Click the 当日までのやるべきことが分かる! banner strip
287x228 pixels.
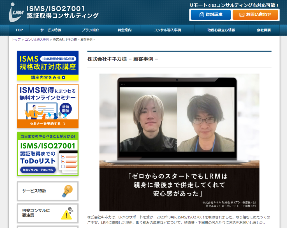coord(48,136)
